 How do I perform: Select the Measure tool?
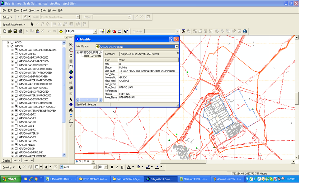(71, 121)
